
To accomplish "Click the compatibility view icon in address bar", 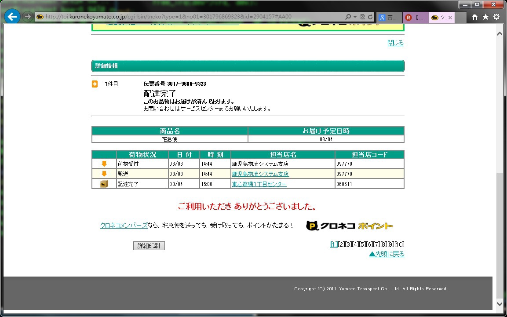I will tap(362, 17).
